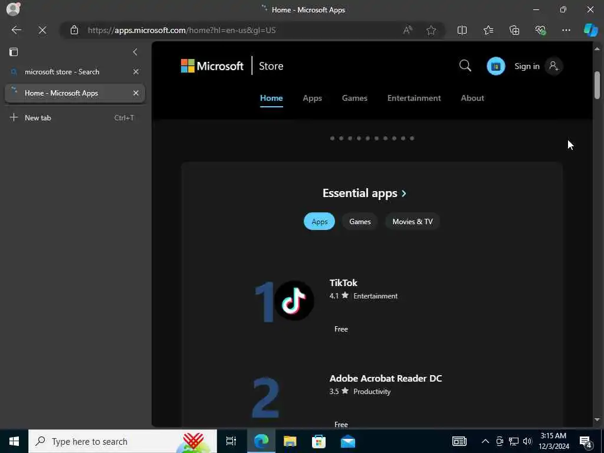
Task: Close the Home - Microsoft Apps tab
Action: click(136, 93)
